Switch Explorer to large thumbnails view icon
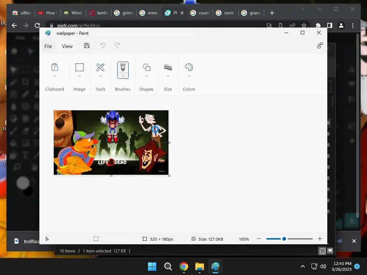The height and width of the screenshot is (275, 367). point(330,251)
